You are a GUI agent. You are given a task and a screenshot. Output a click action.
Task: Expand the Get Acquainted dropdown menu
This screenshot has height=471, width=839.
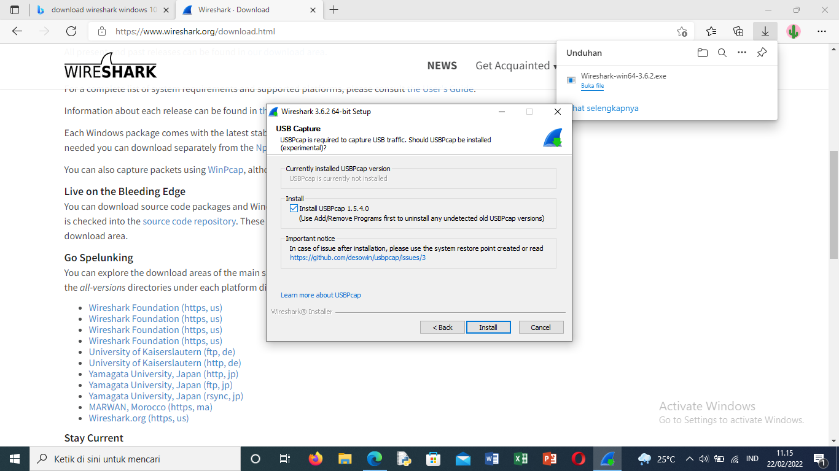click(x=516, y=66)
